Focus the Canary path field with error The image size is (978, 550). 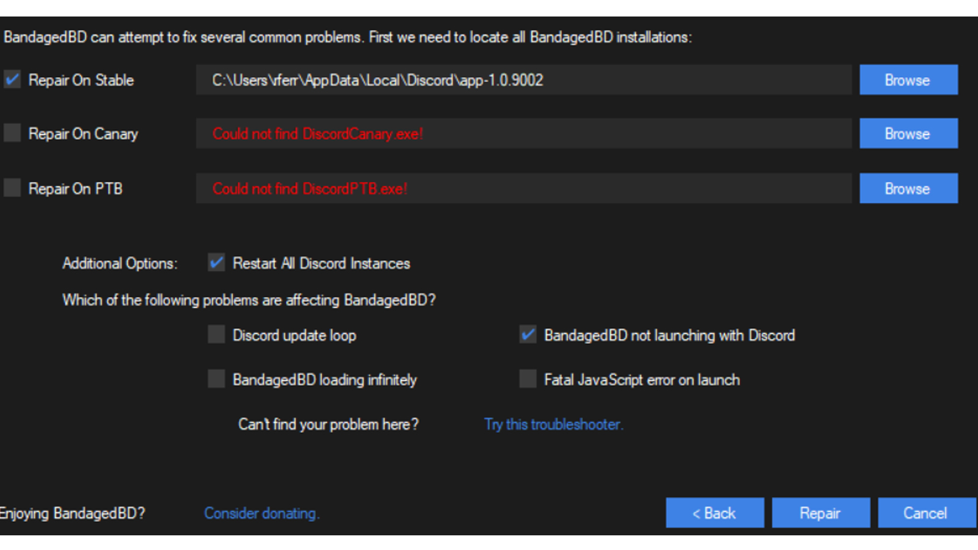[524, 133]
